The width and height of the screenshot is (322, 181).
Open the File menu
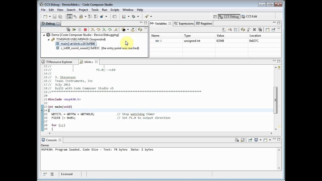43,10
